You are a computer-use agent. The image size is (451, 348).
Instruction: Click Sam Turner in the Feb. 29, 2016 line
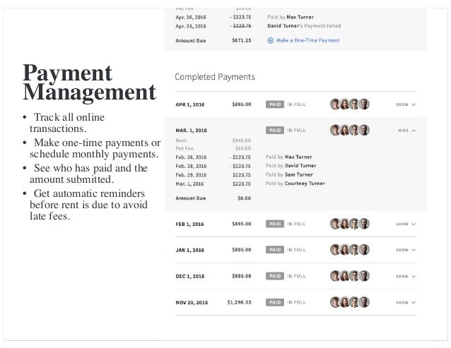[x=299, y=174]
